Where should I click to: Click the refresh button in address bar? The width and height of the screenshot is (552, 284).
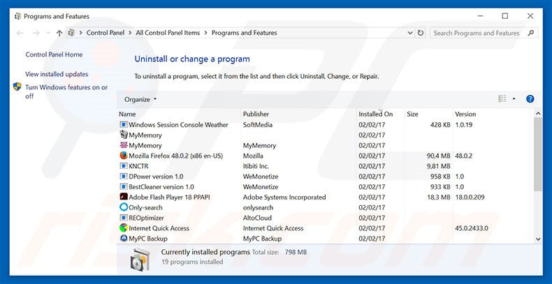coord(421,33)
